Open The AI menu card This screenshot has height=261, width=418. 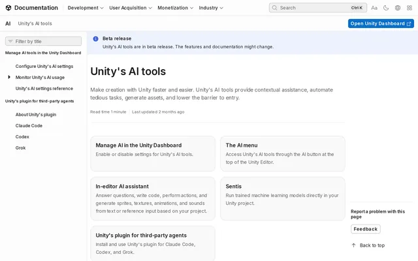click(283, 154)
